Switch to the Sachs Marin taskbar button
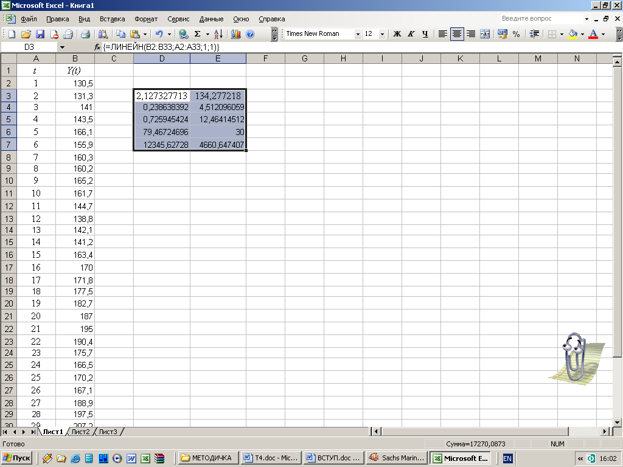 397,458
